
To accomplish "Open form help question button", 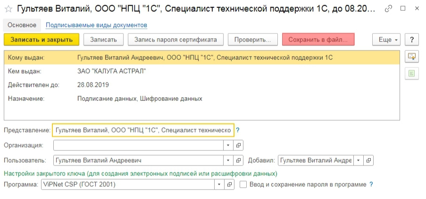I will coord(411,40).
